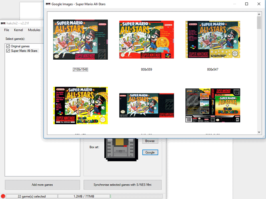Viewport: 266px width, 199px height.
Task: Click the 800x547 size label
Action: coord(213,70)
